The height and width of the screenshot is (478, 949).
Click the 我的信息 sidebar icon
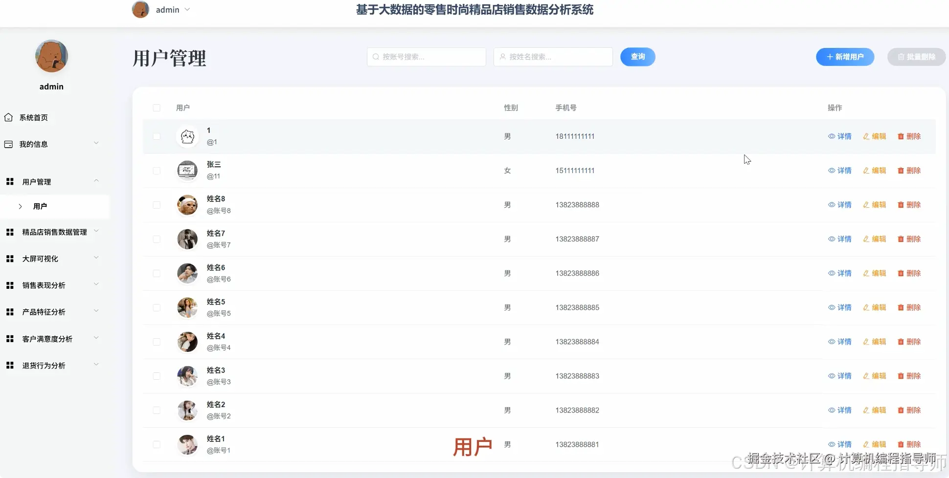point(8,144)
